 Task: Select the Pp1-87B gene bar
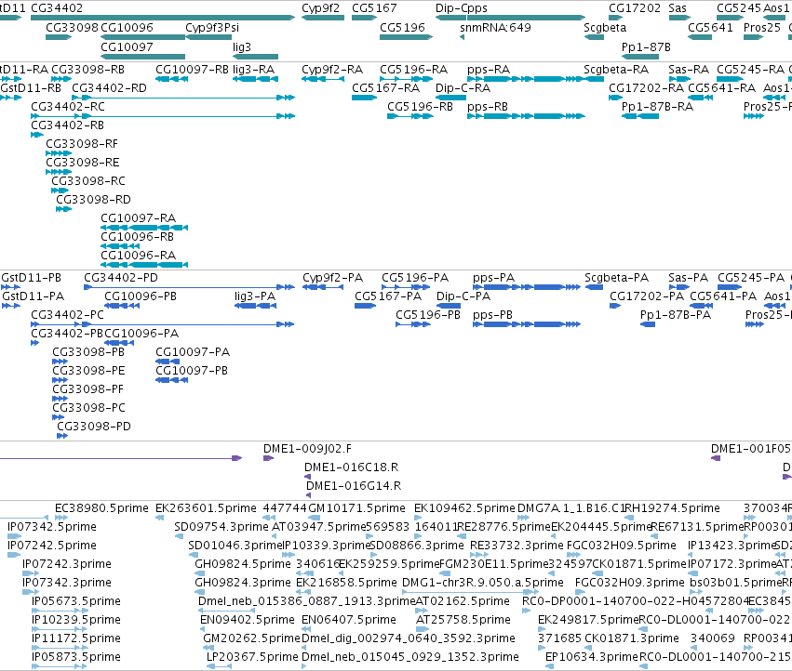[x=640, y=57]
